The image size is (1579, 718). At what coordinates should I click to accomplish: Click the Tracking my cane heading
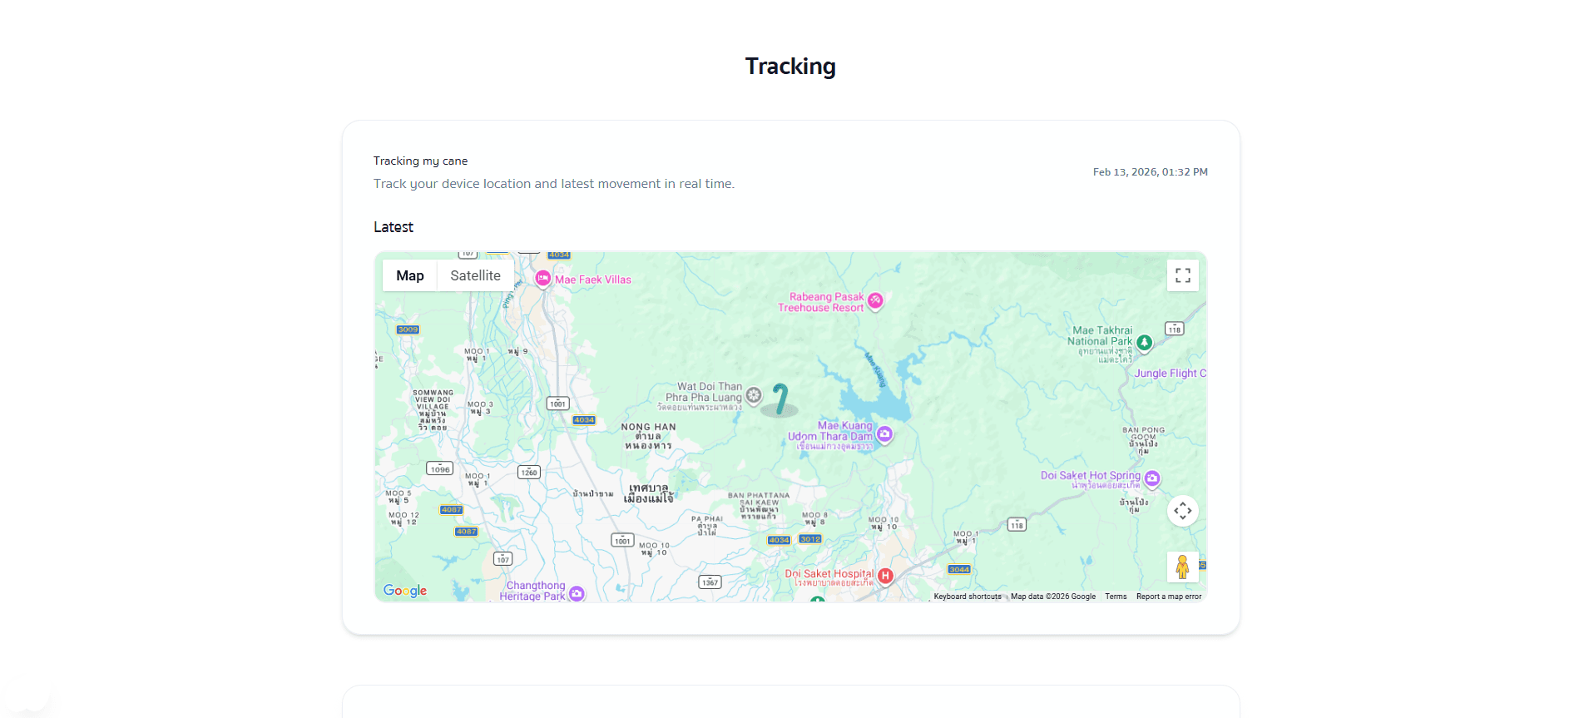tap(420, 161)
